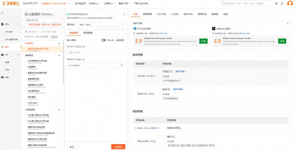Click the search icon in top search bar
This screenshot has width=295, height=150.
(224, 3)
